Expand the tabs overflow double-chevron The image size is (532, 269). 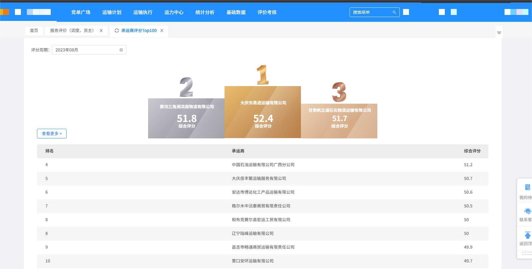[x=499, y=32]
